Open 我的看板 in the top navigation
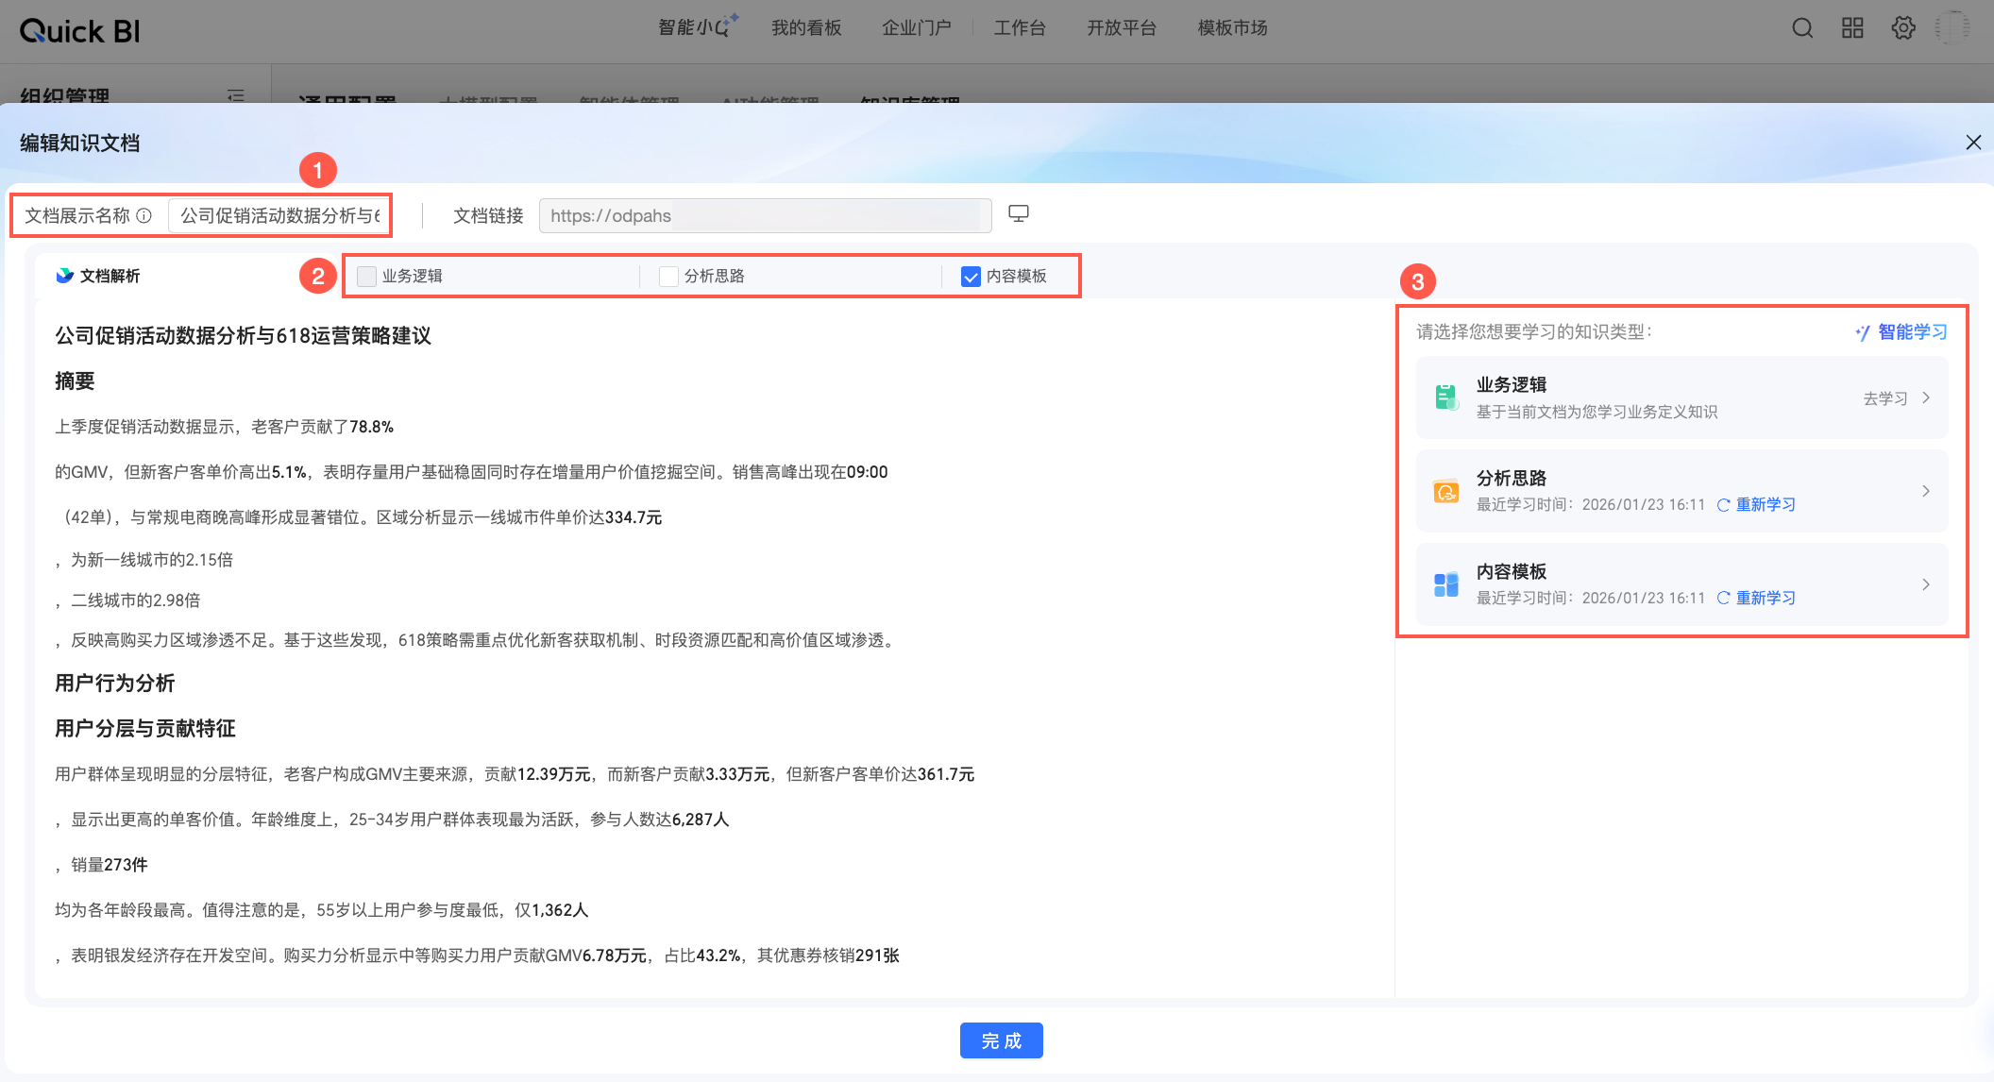The image size is (1994, 1082). click(x=805, y=28)
